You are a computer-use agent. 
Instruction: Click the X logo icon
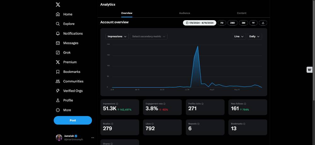point(58,5)
